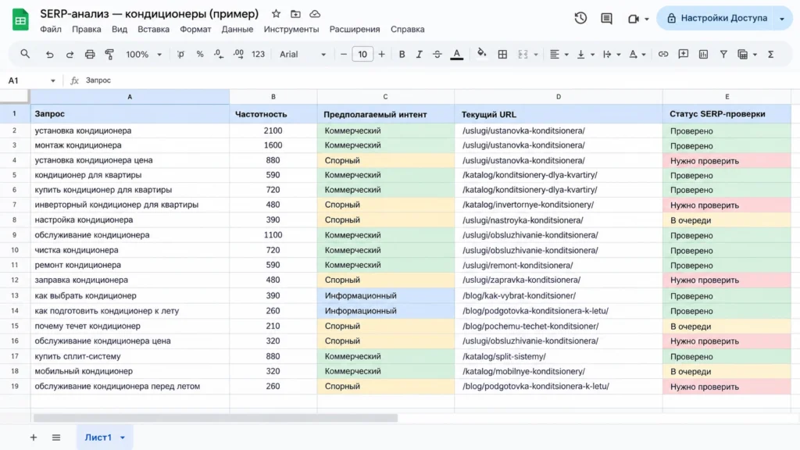The image size is (800, 450).
Task: Open the Расширения menu
Action: click(355, 29)
